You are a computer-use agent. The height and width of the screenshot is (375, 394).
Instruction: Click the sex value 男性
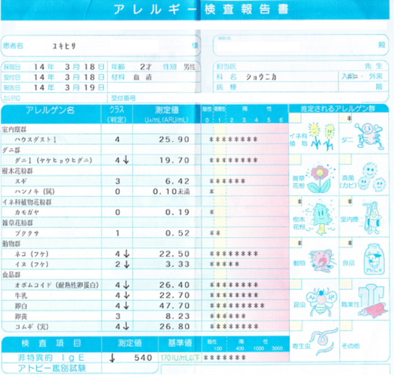coord(190,67)
